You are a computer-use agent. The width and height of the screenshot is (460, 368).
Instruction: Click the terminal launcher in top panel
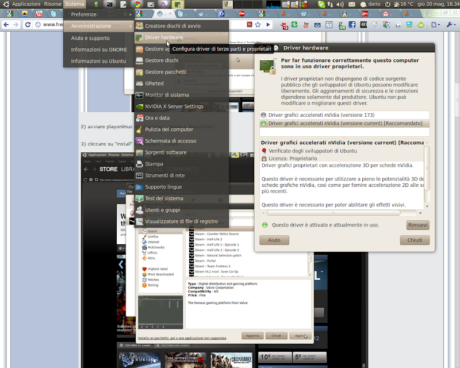pyautogui.click(x=109, y=4)
